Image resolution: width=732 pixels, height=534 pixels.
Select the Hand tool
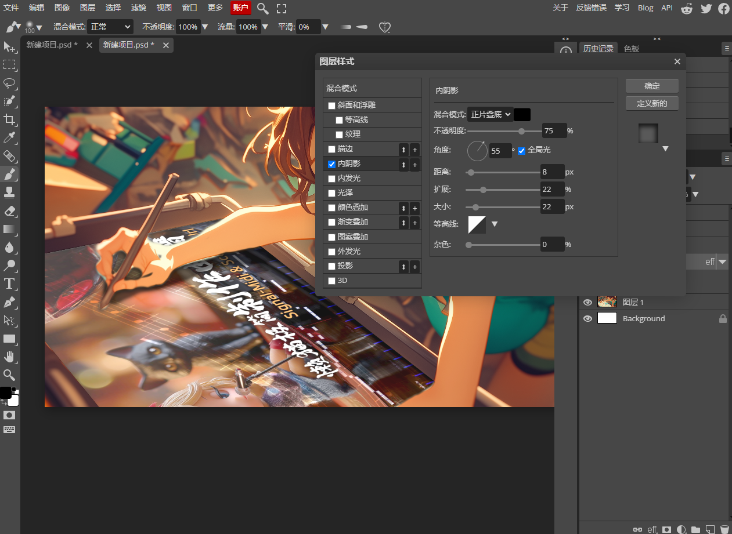(9, 357)
